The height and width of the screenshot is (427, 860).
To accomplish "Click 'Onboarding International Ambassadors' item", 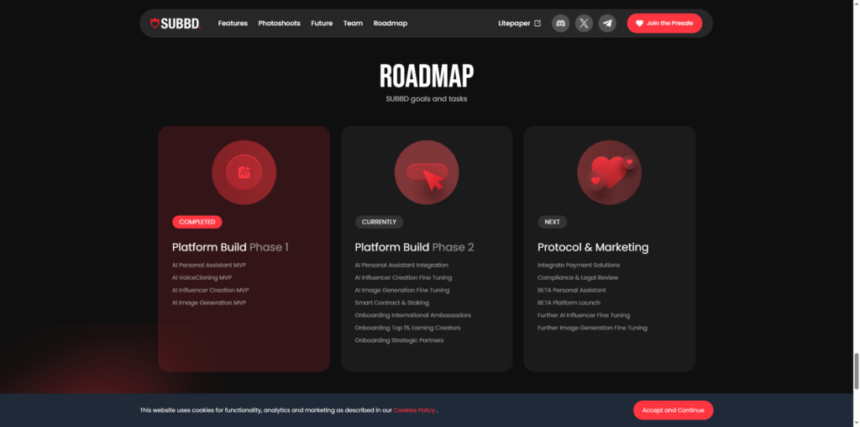I will [x=413, y=315].
